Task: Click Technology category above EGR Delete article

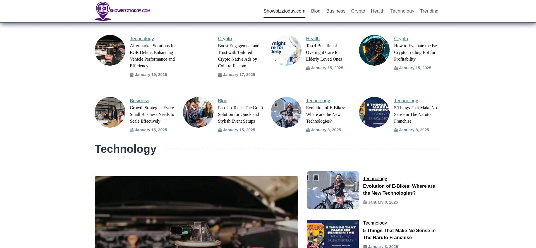Action: tap(142, 39)
